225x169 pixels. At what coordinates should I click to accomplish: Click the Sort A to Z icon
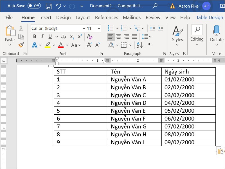pos(139,45)
